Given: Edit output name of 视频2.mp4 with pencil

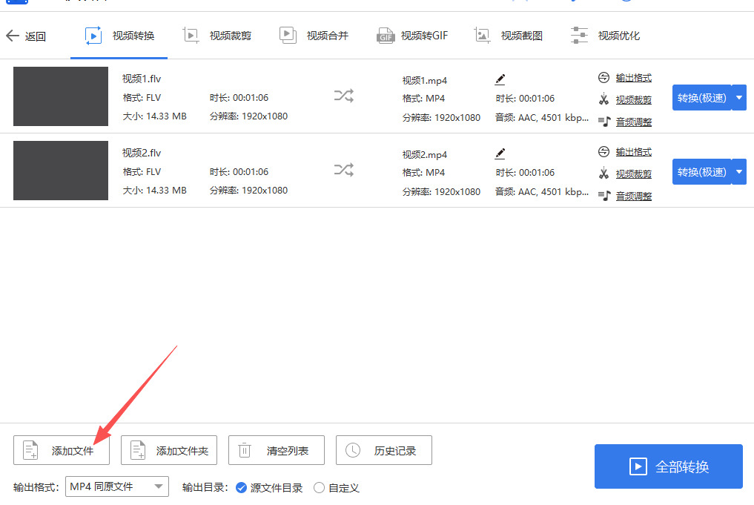Looking at the screenshot, I should [x=500, y=154].
